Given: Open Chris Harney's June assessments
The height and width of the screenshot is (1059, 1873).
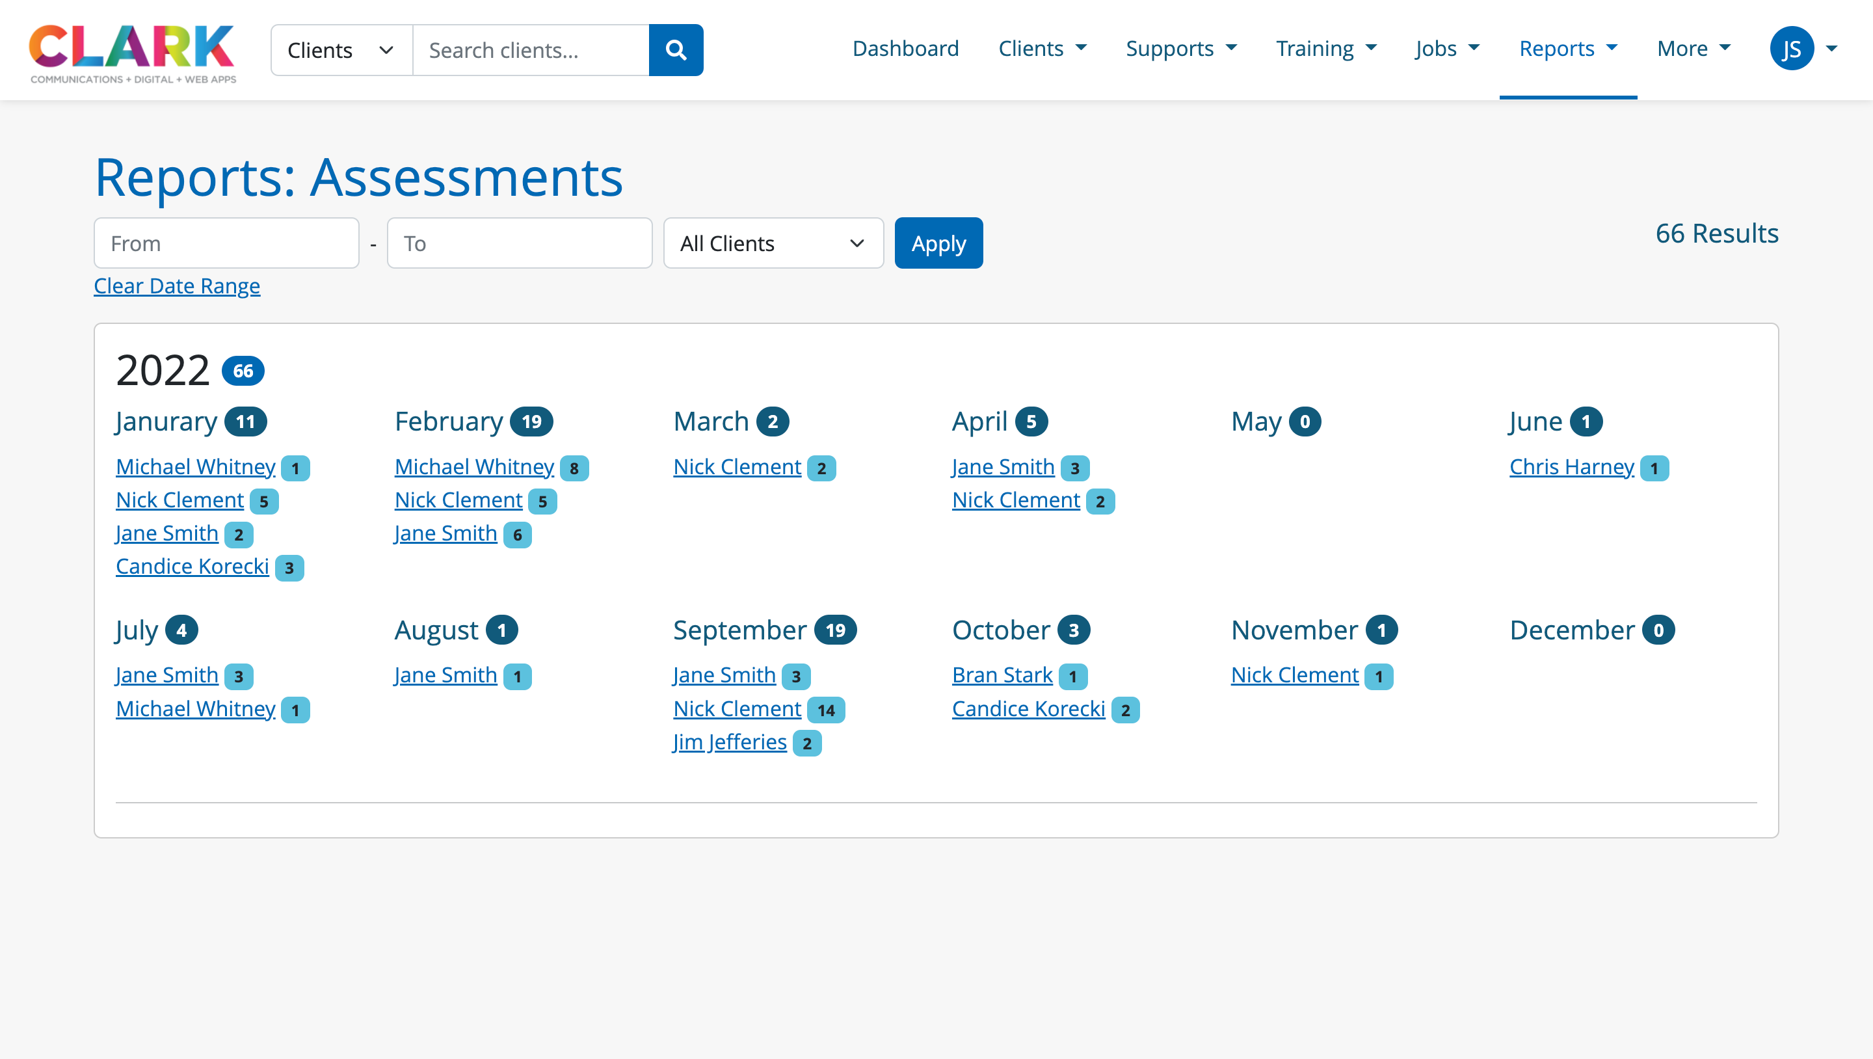Looking at the screenshot, I should 1571,467.
